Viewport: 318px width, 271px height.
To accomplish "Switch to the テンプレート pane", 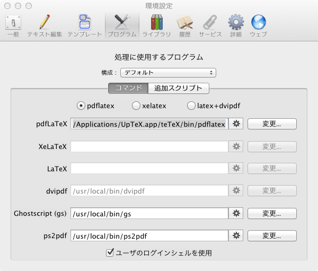I will [84, 25].
